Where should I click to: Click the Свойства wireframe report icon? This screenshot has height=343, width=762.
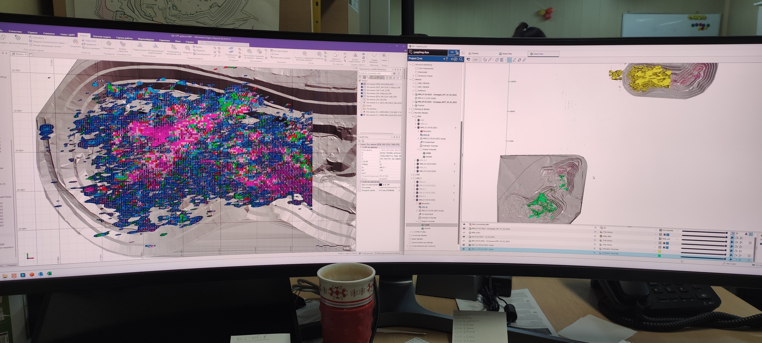pos(319,54)
